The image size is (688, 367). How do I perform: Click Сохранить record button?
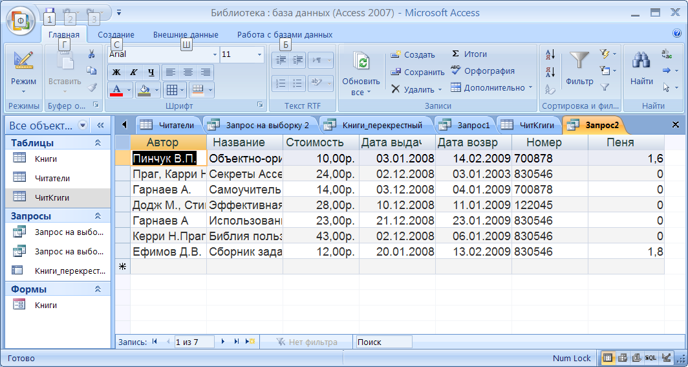click(417, 72)
